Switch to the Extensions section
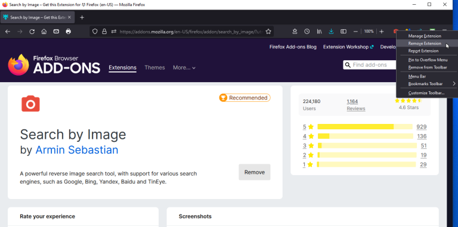Image resolution: width=458 pixels, height=227 pixels. (x=122, y=67)
